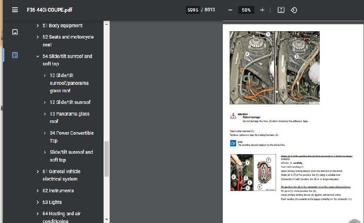Expand the 52 Seats and motorcycle seat section
The image size is (364, 223).
point(38,37)
